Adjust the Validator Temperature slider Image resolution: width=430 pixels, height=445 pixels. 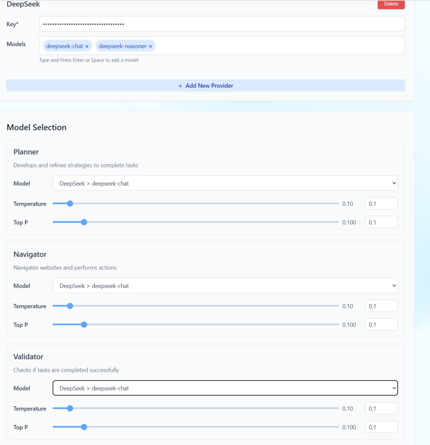click(x=196, y=408)
